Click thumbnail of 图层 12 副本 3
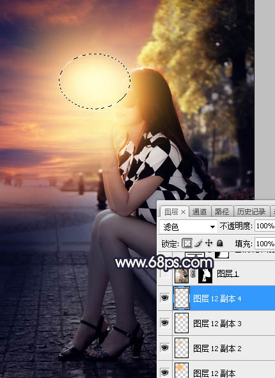 [x=182, y=323]
